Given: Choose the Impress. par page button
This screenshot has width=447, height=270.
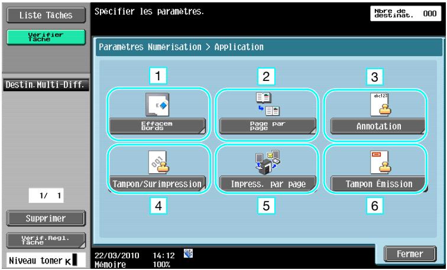Looking at the screenshot, I should [x=267, y=184].
